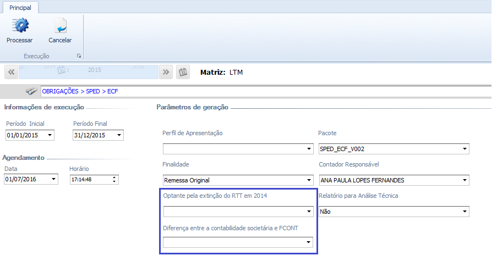This screenshot has width=497, height=261.
Task: Expand Optante pela extinção do RTT dropdown
Action: click(x=309, y=212)
